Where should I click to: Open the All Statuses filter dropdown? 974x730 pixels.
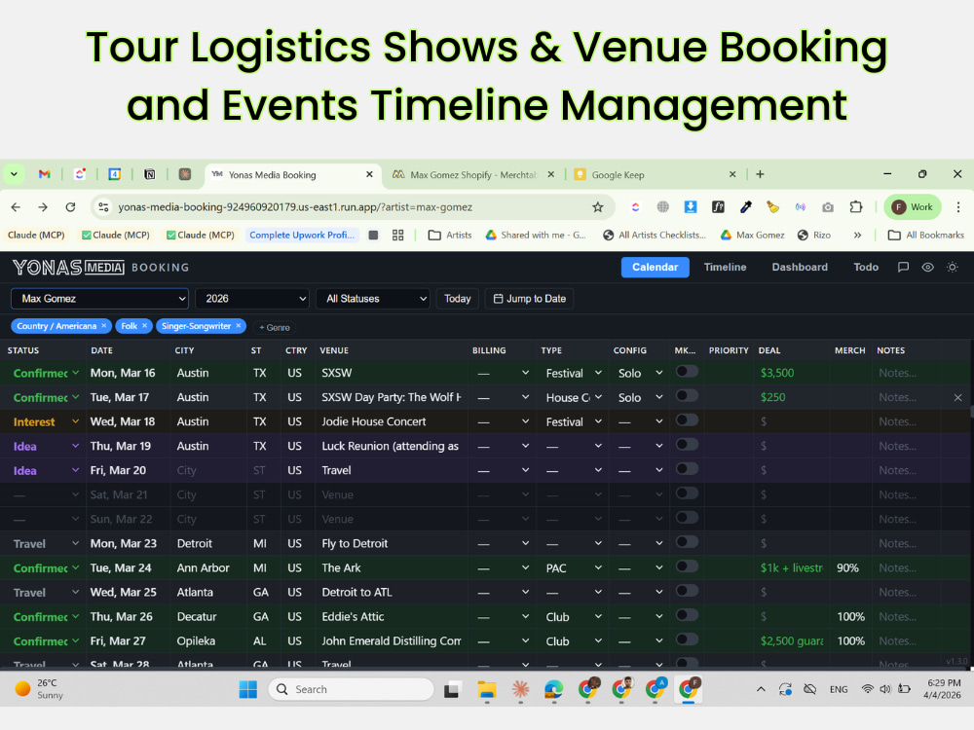point(373,299)
